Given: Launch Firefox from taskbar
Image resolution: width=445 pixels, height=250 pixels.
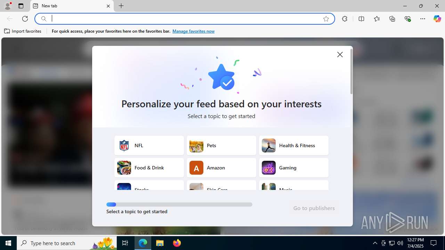Looking at the screenshot, I should (x=177, y=243).
